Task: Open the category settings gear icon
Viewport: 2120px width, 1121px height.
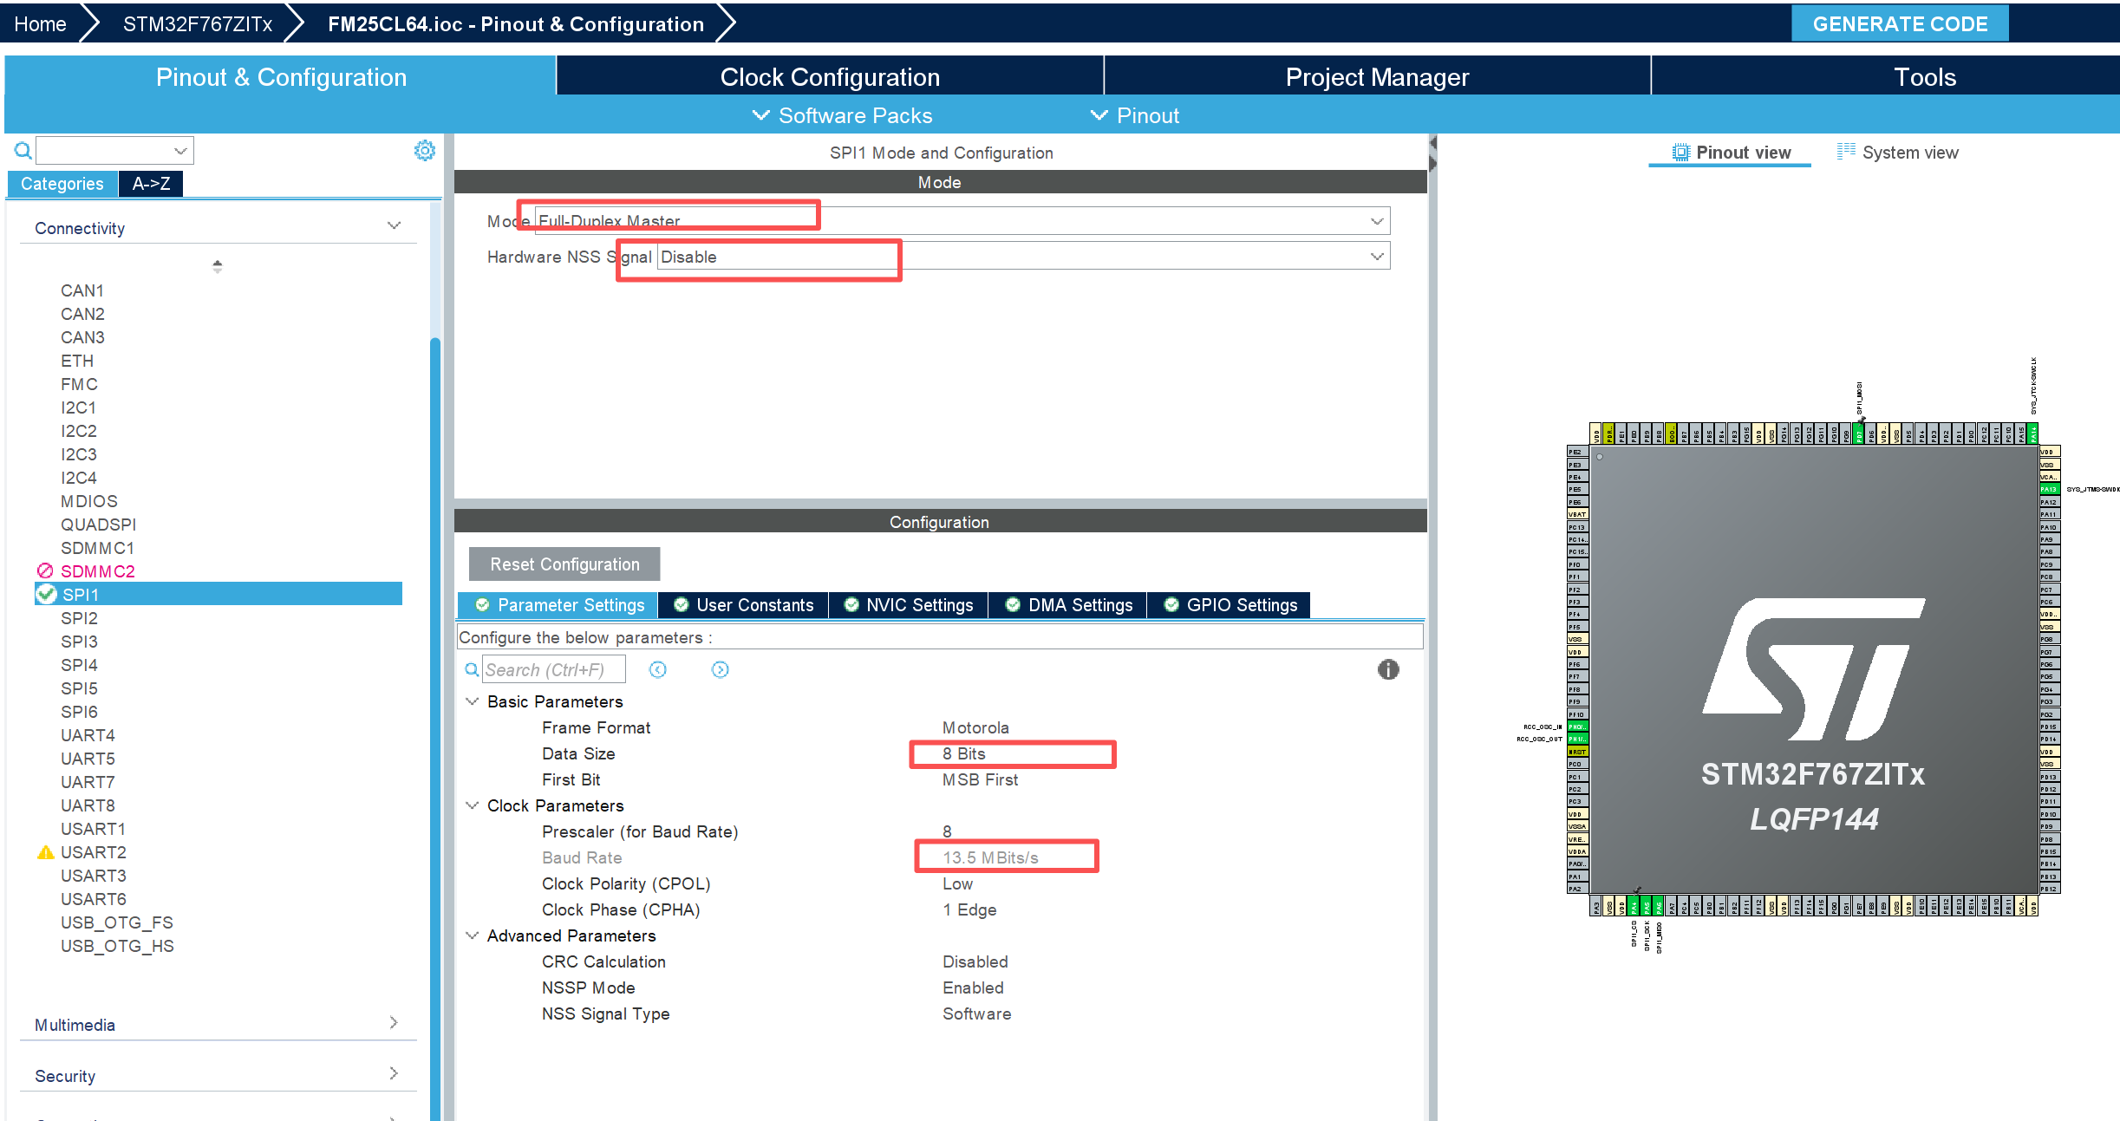Action: pos(424,151)
